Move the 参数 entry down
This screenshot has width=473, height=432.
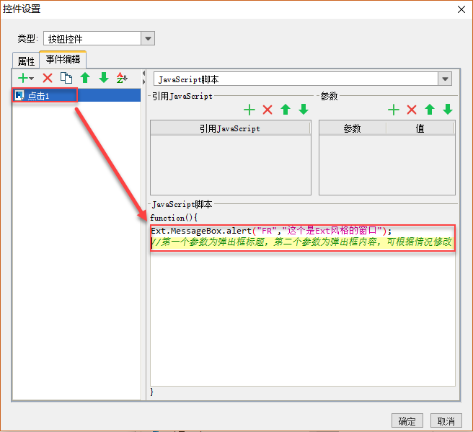(448, 110)
